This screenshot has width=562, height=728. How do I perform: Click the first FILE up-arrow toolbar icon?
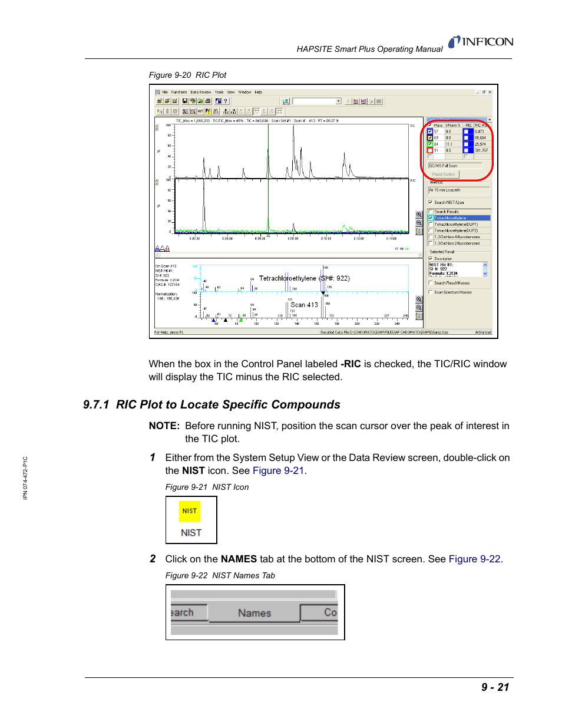[226, 111]
